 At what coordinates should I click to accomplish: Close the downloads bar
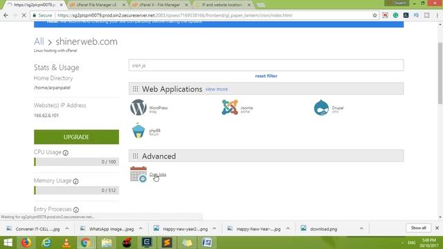click(437, 228)
